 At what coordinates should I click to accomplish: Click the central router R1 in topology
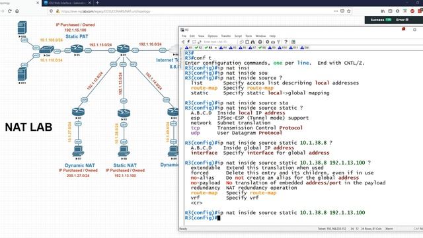(124, 49)
